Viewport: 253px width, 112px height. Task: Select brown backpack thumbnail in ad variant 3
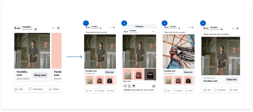(x=178, y=80)
